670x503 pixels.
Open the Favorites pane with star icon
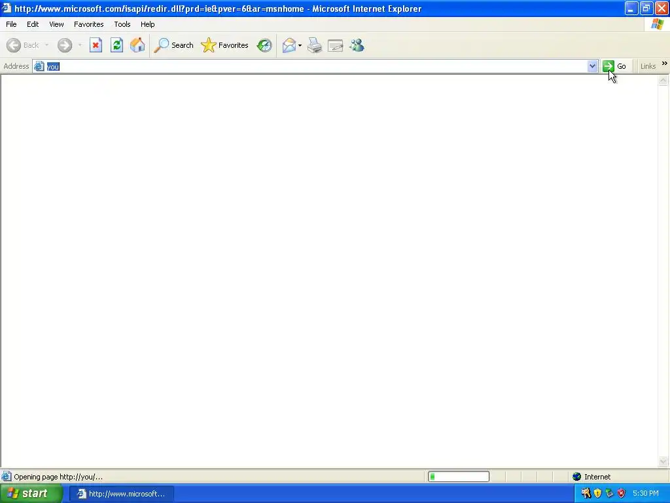[225, 45]
